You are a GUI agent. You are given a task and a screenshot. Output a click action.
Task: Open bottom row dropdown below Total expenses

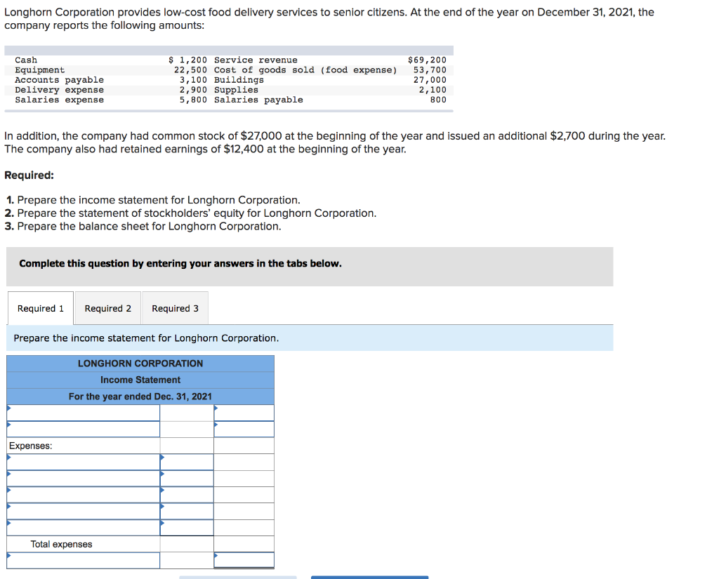tap(84, 560)
